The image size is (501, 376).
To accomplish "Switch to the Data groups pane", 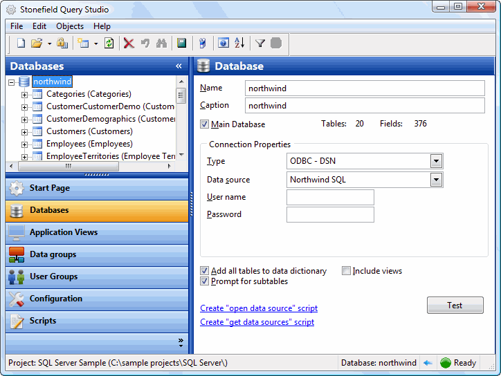I will 53,254.
